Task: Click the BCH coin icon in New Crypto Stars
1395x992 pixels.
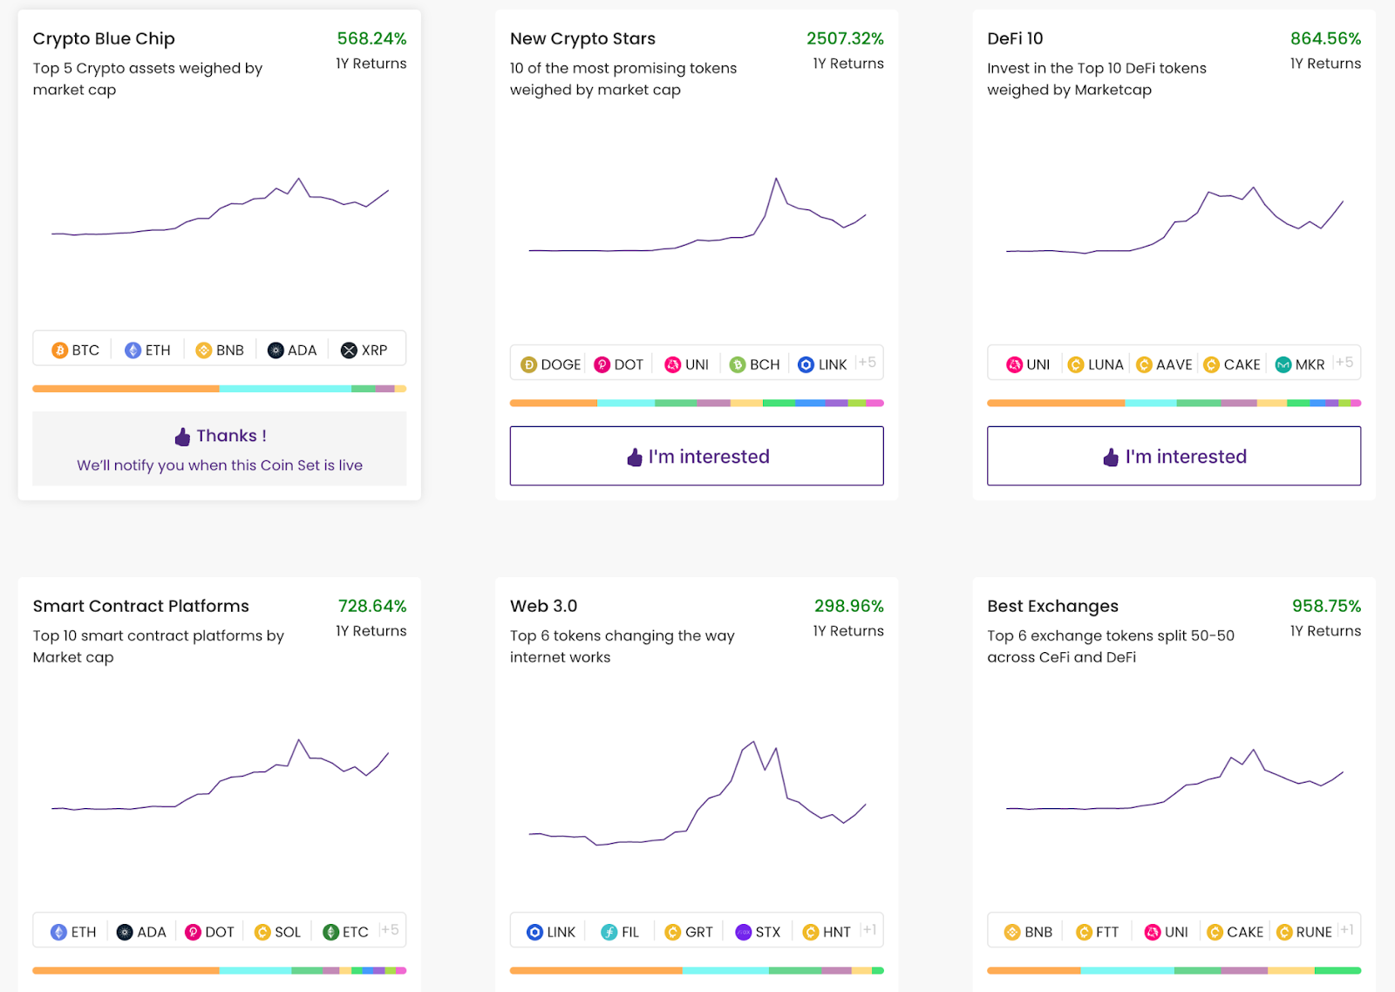Action: (x=738, y=365)
